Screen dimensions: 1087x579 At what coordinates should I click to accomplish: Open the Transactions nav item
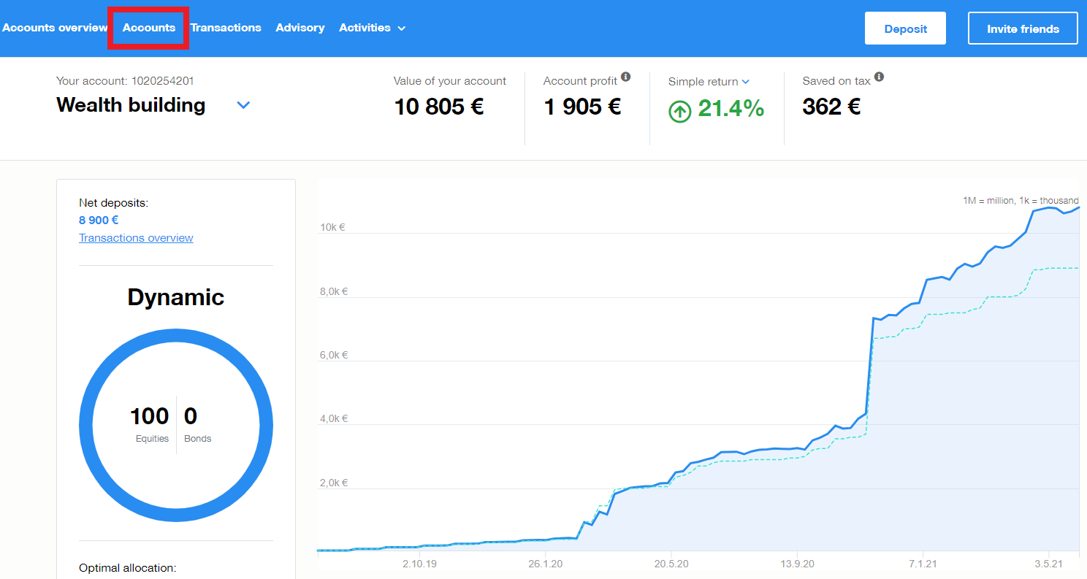tap(226, 28)
